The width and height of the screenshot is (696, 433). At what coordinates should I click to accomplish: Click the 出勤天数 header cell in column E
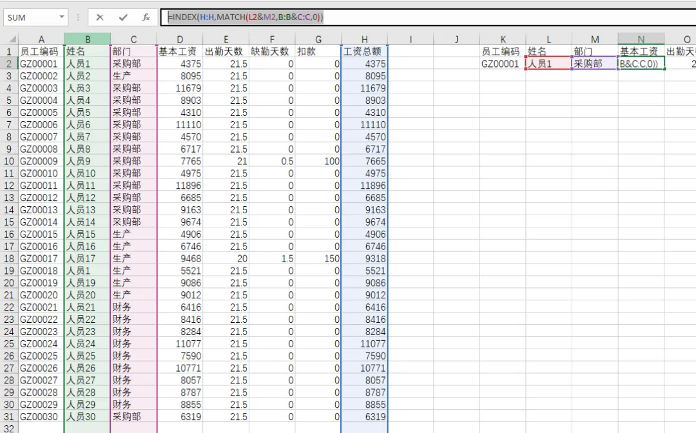click(226, 52)
